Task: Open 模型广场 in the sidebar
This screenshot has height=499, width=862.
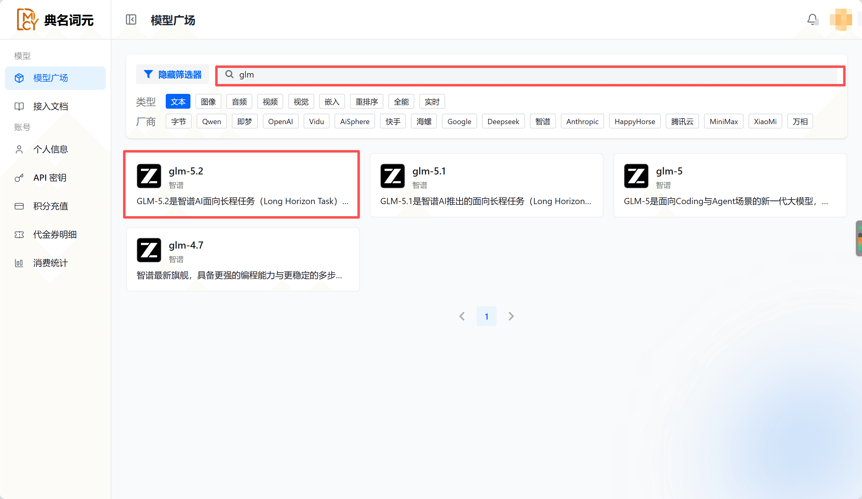Action: tap(55, 78)
